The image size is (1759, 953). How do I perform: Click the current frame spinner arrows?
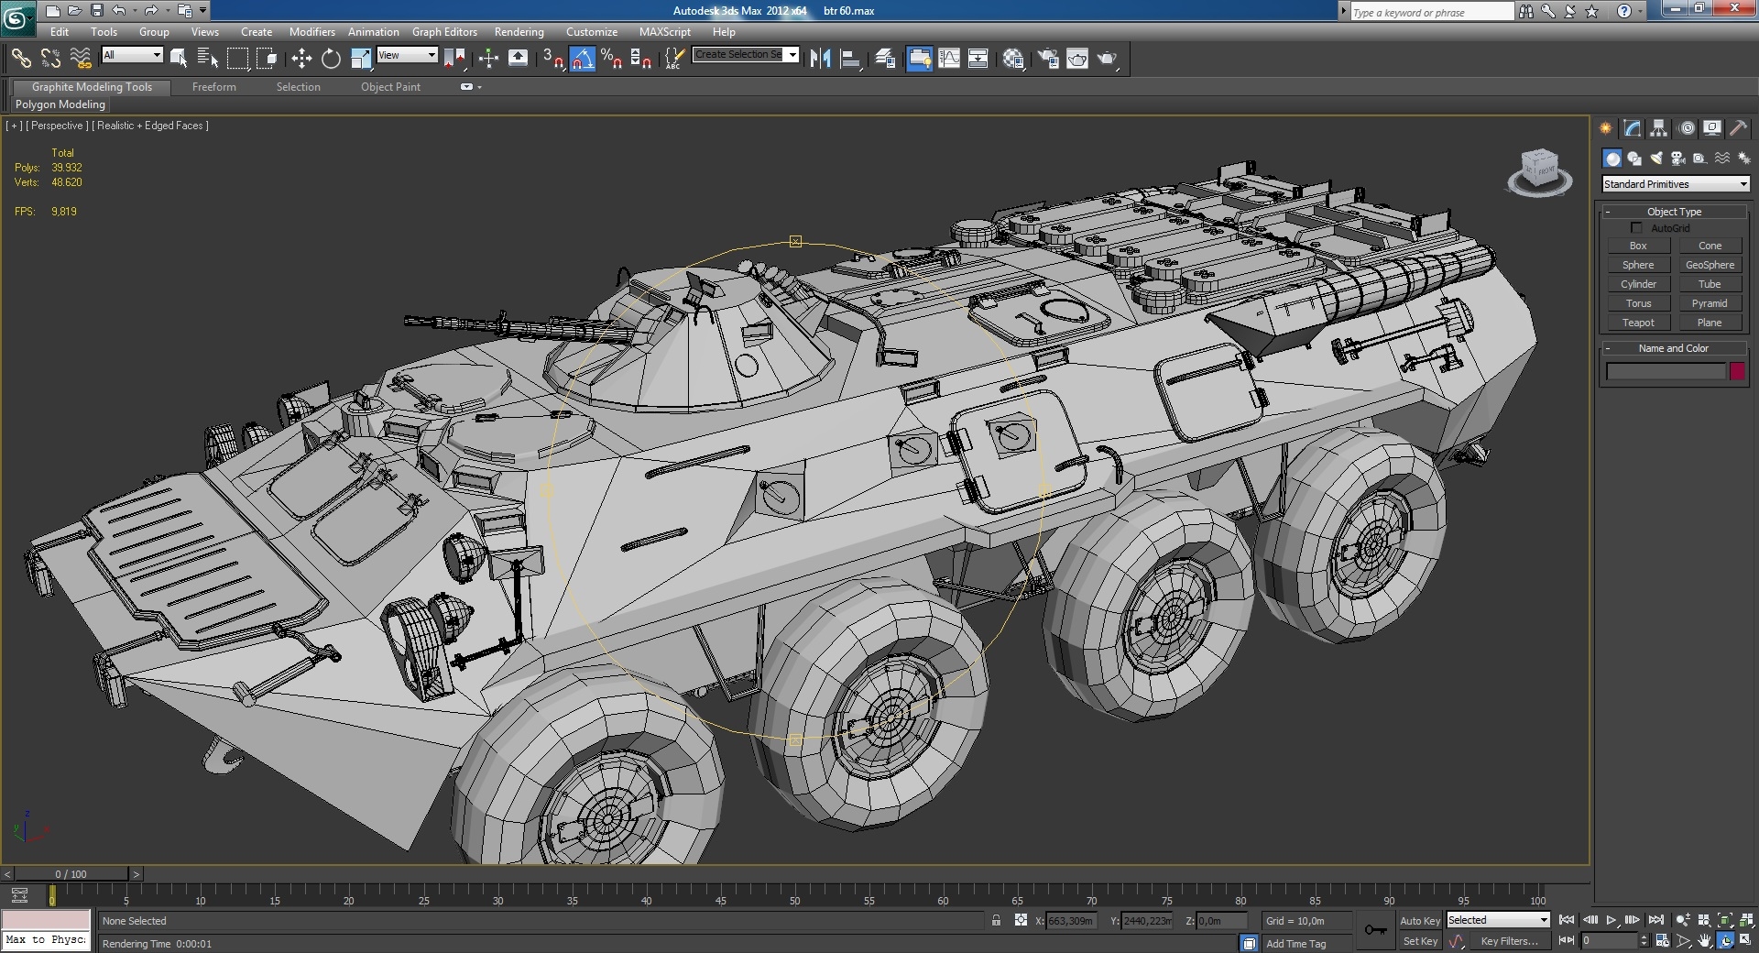(1644, 940)
